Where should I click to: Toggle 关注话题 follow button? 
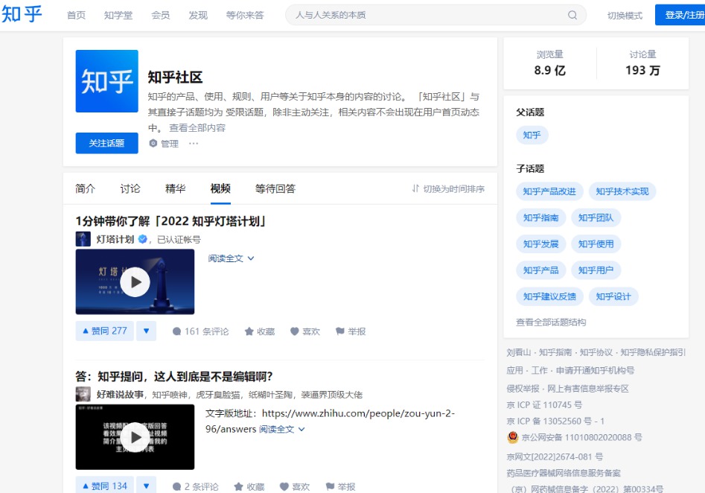point(106,143)
